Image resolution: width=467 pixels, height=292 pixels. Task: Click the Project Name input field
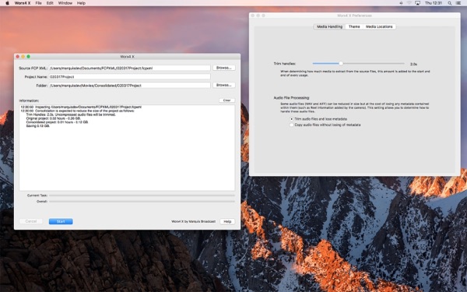[129, 76]
